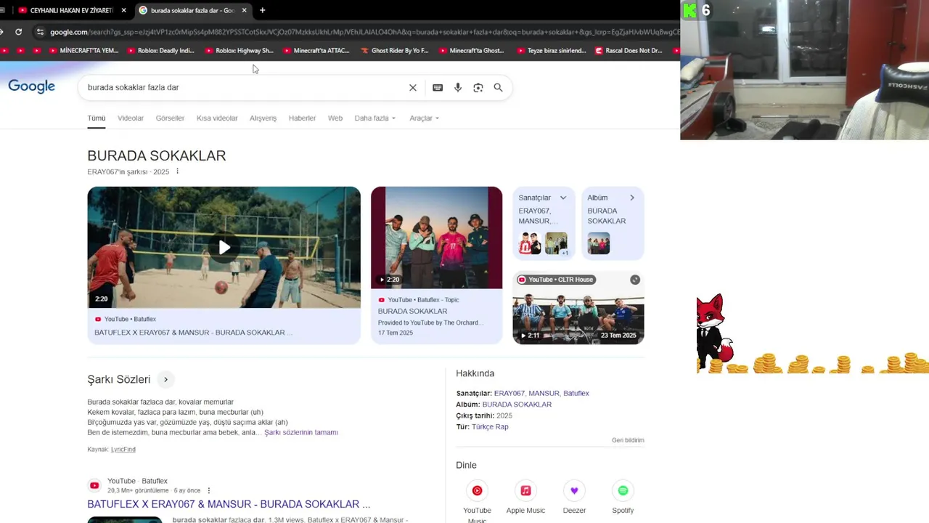Open the Ghost Rider By Yo F bookmark
929x523 pixels.
pos(395,51)
